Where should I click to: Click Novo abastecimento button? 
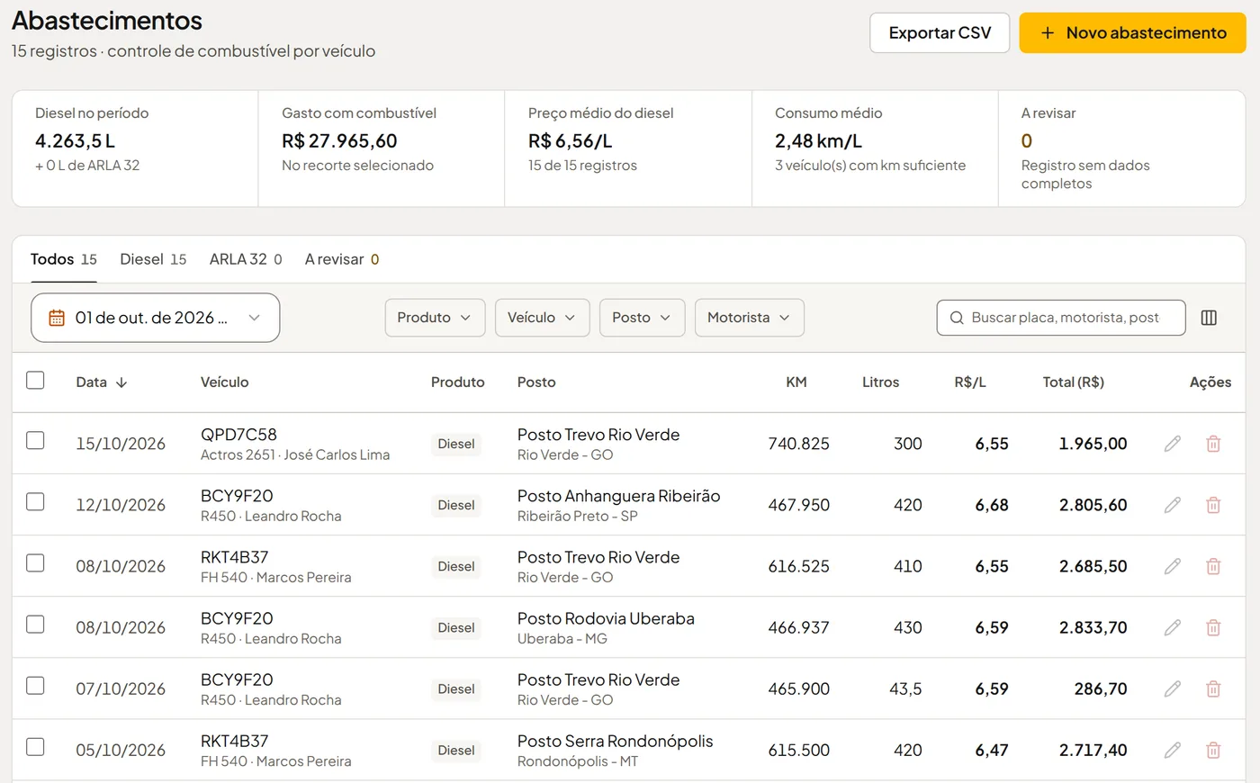1132,32
